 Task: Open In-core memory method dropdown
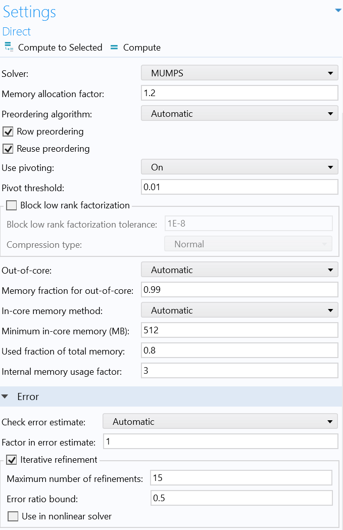click(x=239, y=311)
